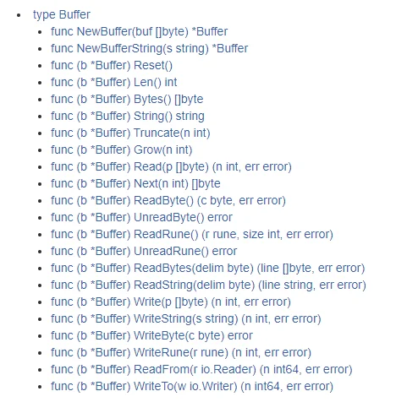Open ReadString(delim byte) method link
Image resolution: width=418 pixels, height=413 pixels.
click(208, 285)
